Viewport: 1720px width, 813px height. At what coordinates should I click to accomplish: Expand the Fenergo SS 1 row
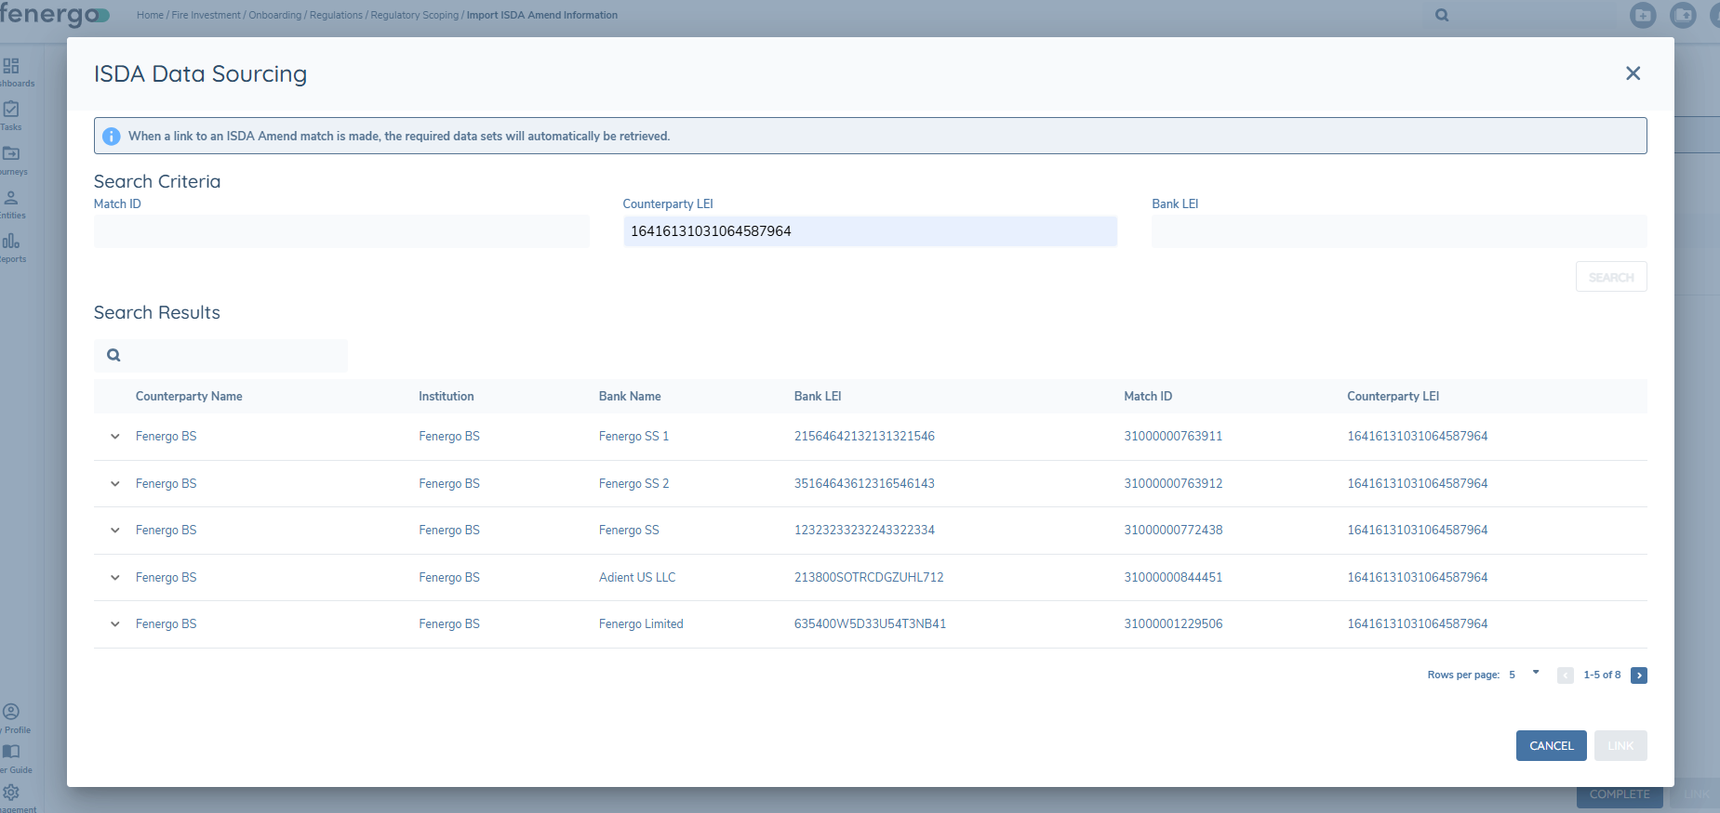pyautogui.click(x=115, y=437)
